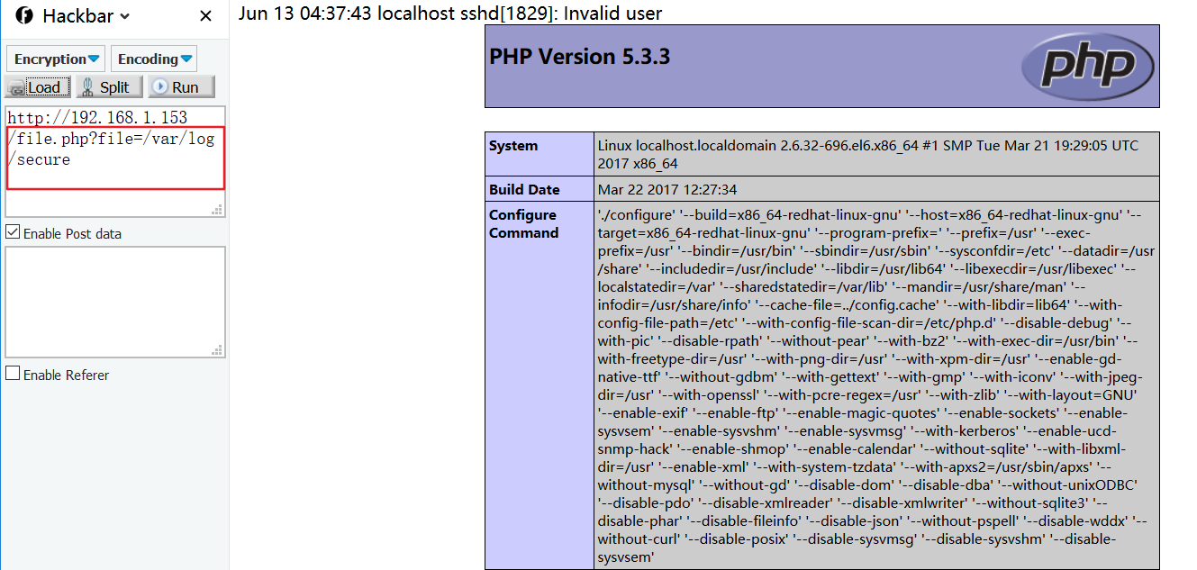1197x570 pixels.
Task: Close the Hackbar sidebar
Action: pos(205,16)
